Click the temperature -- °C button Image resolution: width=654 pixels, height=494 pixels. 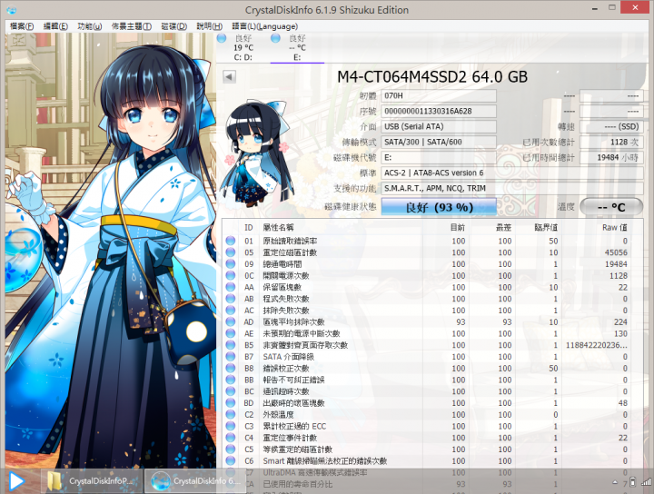click(611, 207)
